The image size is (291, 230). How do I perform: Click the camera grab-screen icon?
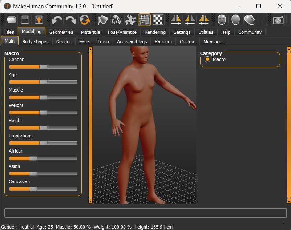click(x=278, y=20)
